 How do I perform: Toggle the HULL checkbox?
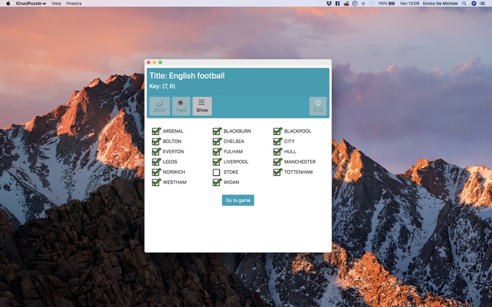pos(277,152)
